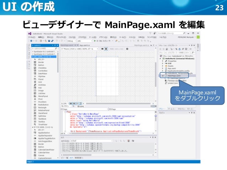227x170 pixels.
Task: Swap design and XAML panes
Action: (73, 106)
